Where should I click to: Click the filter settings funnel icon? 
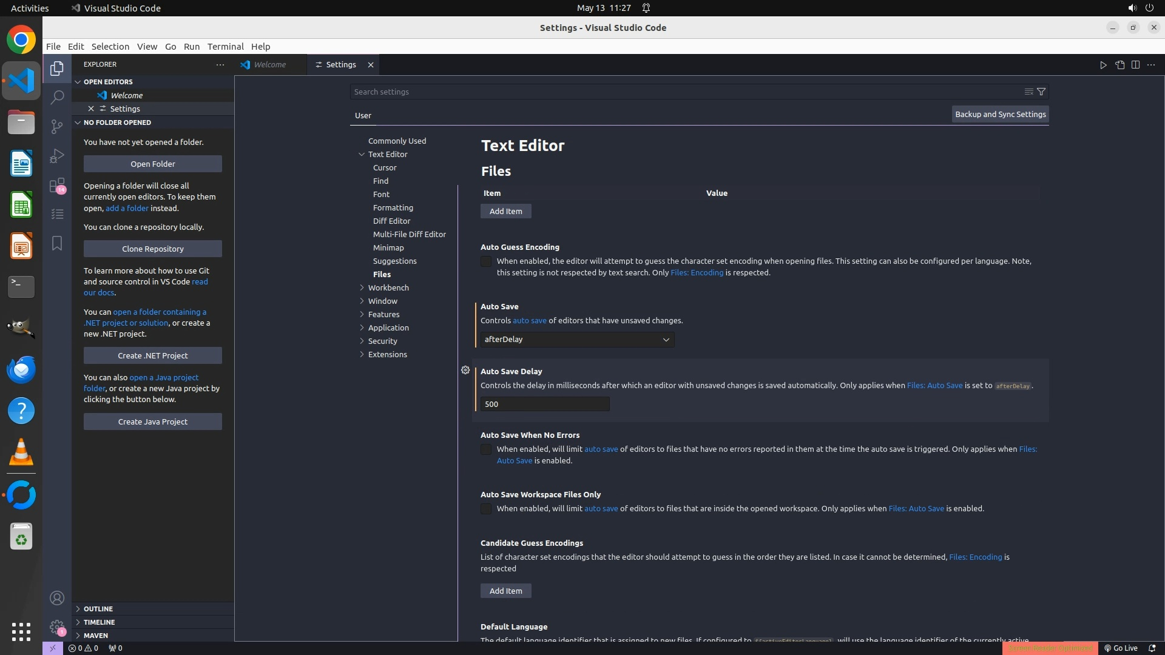pyautogui.click(x=1041, y=92)
